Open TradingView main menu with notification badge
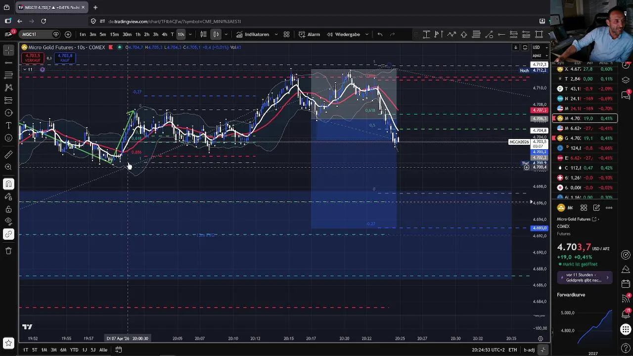The height and width of the screenshot is (356, 633). click(x=9, y=34)
